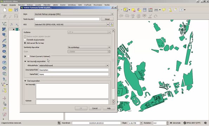Open the Project menu
The height and width of the screenshot is (126, 209).
click(x=4, y=5)
